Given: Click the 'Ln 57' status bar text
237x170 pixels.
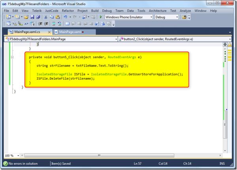Looking at the screenshot, I should [137, 164].
